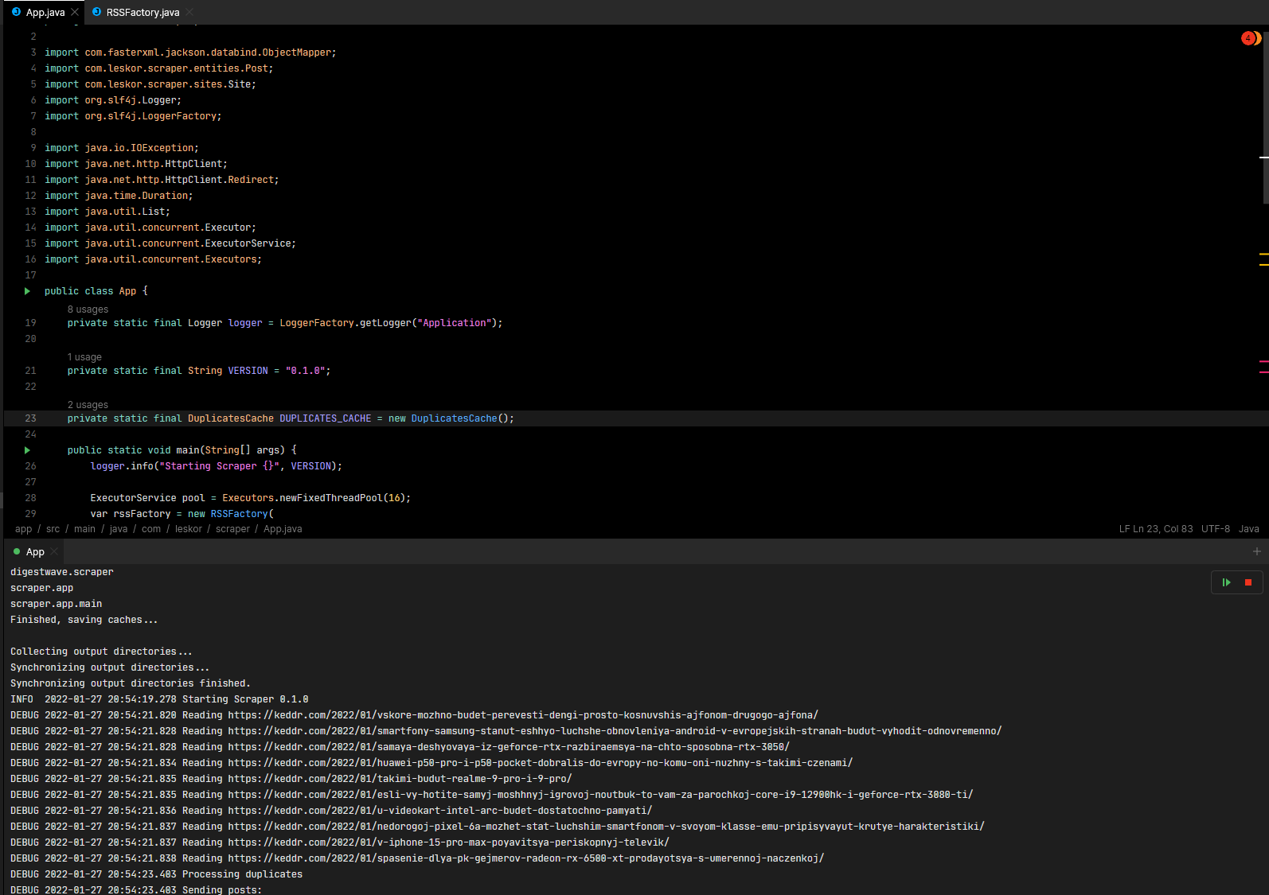The height and width of the screenshot is (895, 1269).
Task: Click the 'src' breadcrumb segment
Action: [53, 529]
